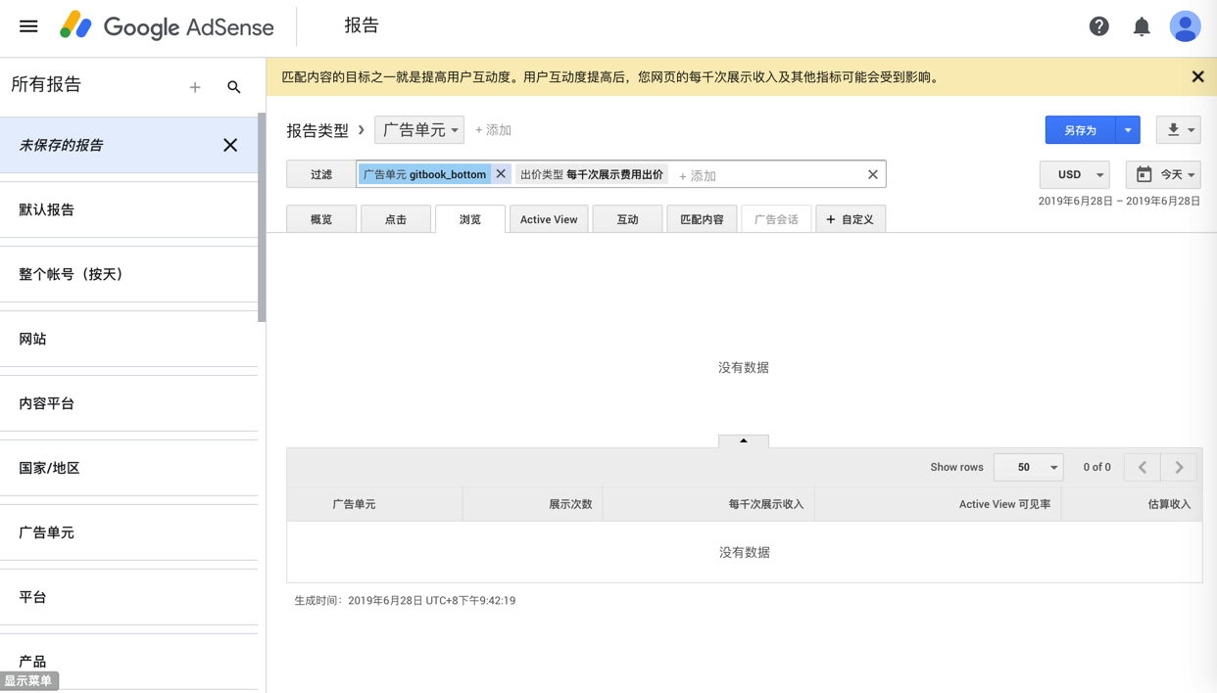The height and width of the screenshot is (693, 1217).
Task: Switch to the Active View tab
Action: pos(549,219)
